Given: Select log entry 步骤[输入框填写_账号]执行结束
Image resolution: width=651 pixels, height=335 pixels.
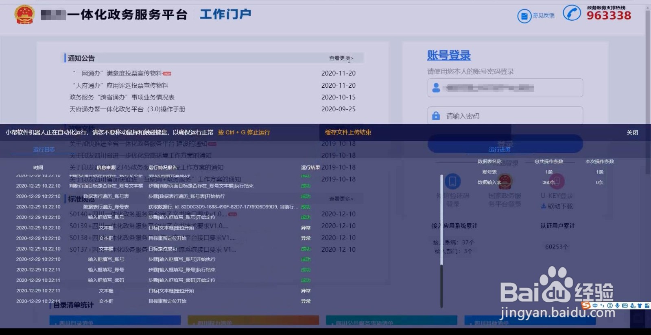Looking at the screenshot, I should [182, 270].
